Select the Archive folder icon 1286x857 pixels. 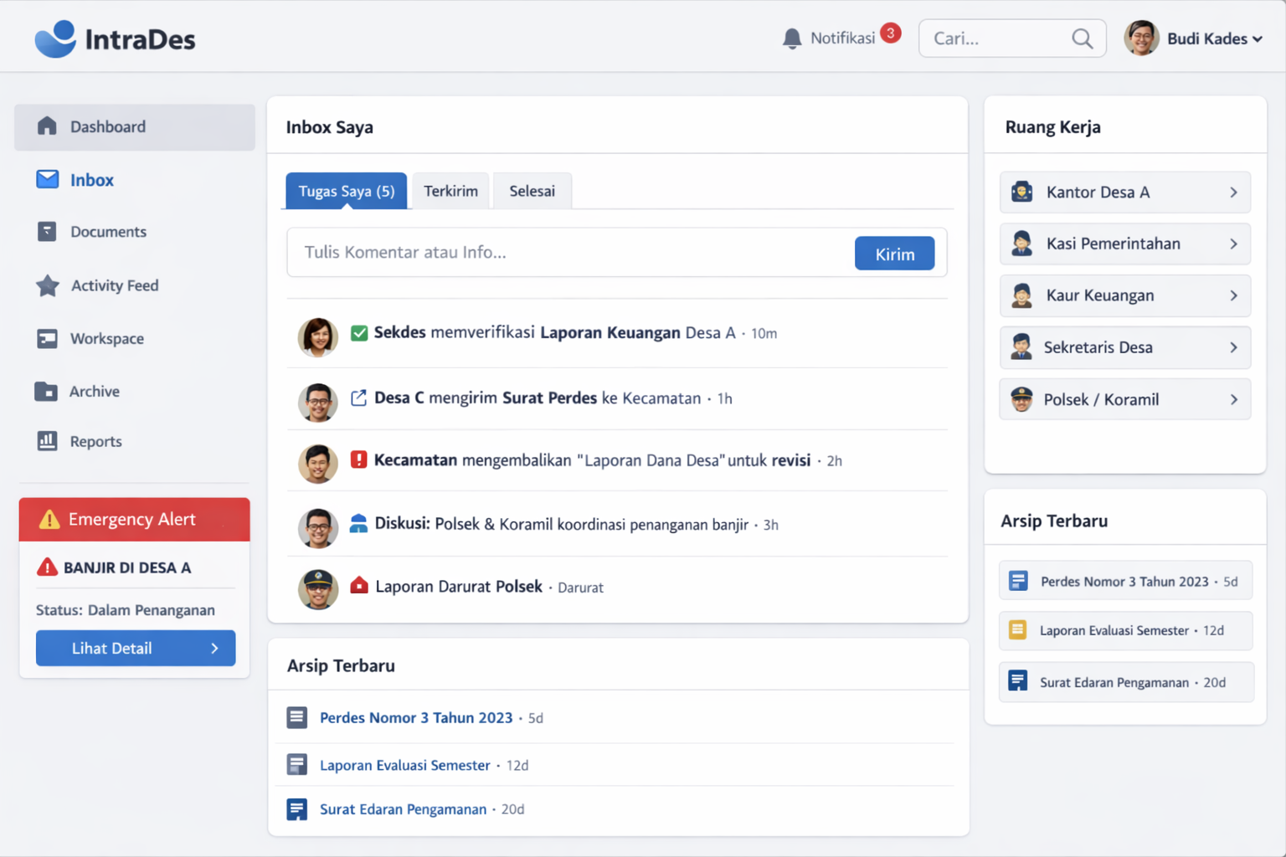46,391
